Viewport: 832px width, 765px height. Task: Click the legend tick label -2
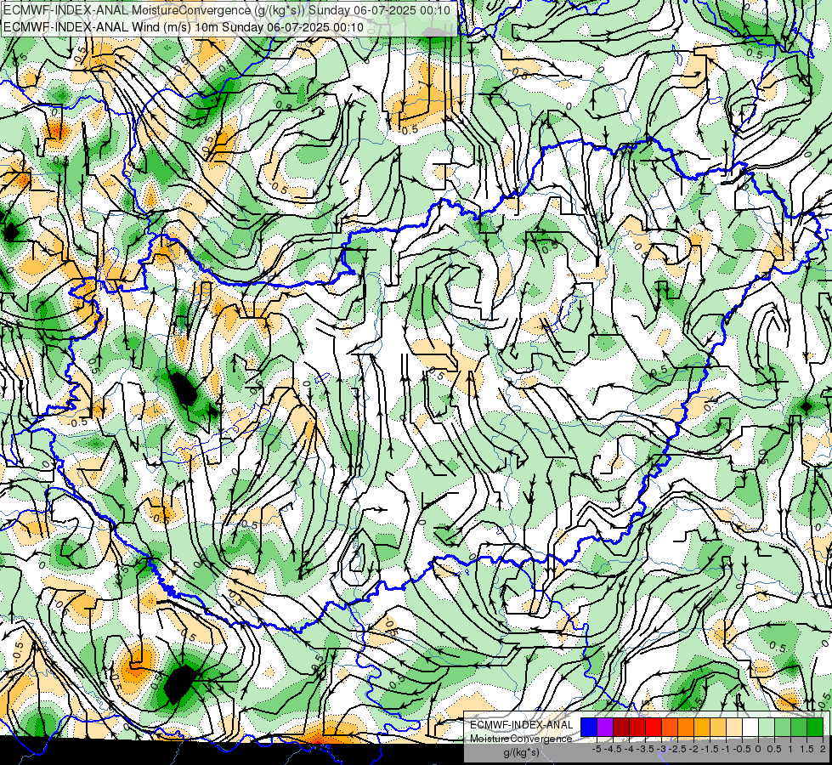click(x=694, y=749)
